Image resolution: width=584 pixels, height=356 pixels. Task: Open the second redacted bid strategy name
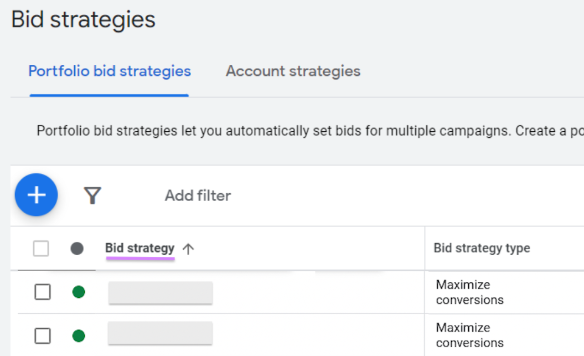point(160,333)
